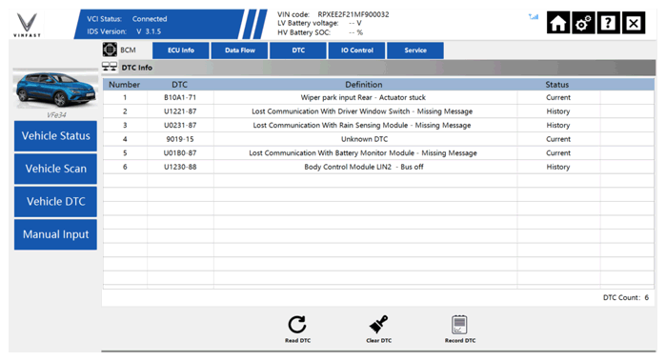This screenshot has width=666, height=361.
Task: Open the help question mark icon
Action: [x=608, y=23]
